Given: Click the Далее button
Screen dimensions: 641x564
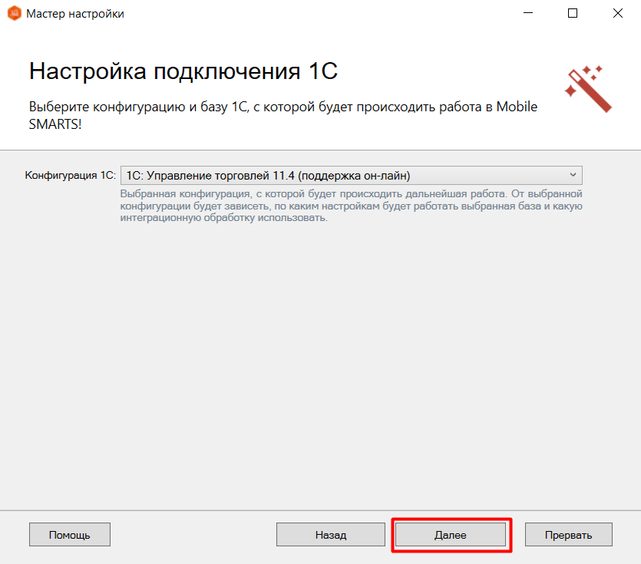Looking at the screenshot, I should pyautogui.click(x=451, y=535).
